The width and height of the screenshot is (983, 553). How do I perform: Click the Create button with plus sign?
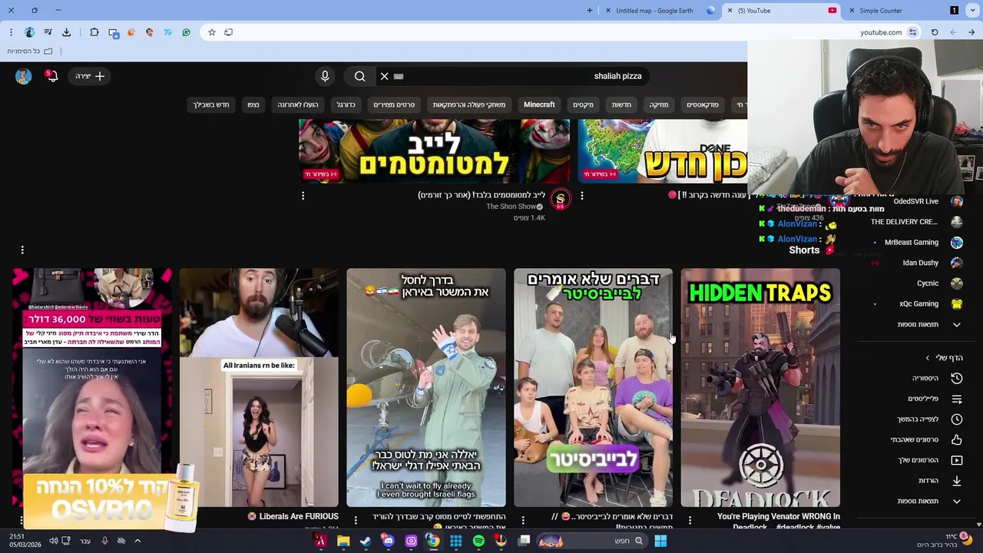point(90,76)
